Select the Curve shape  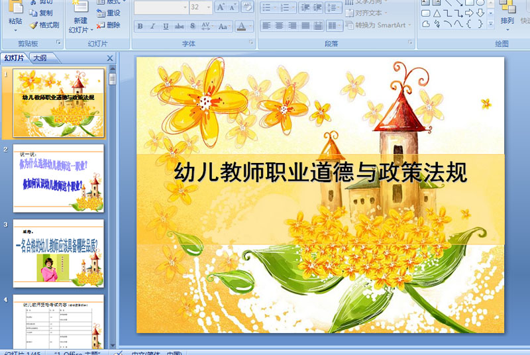458,24
